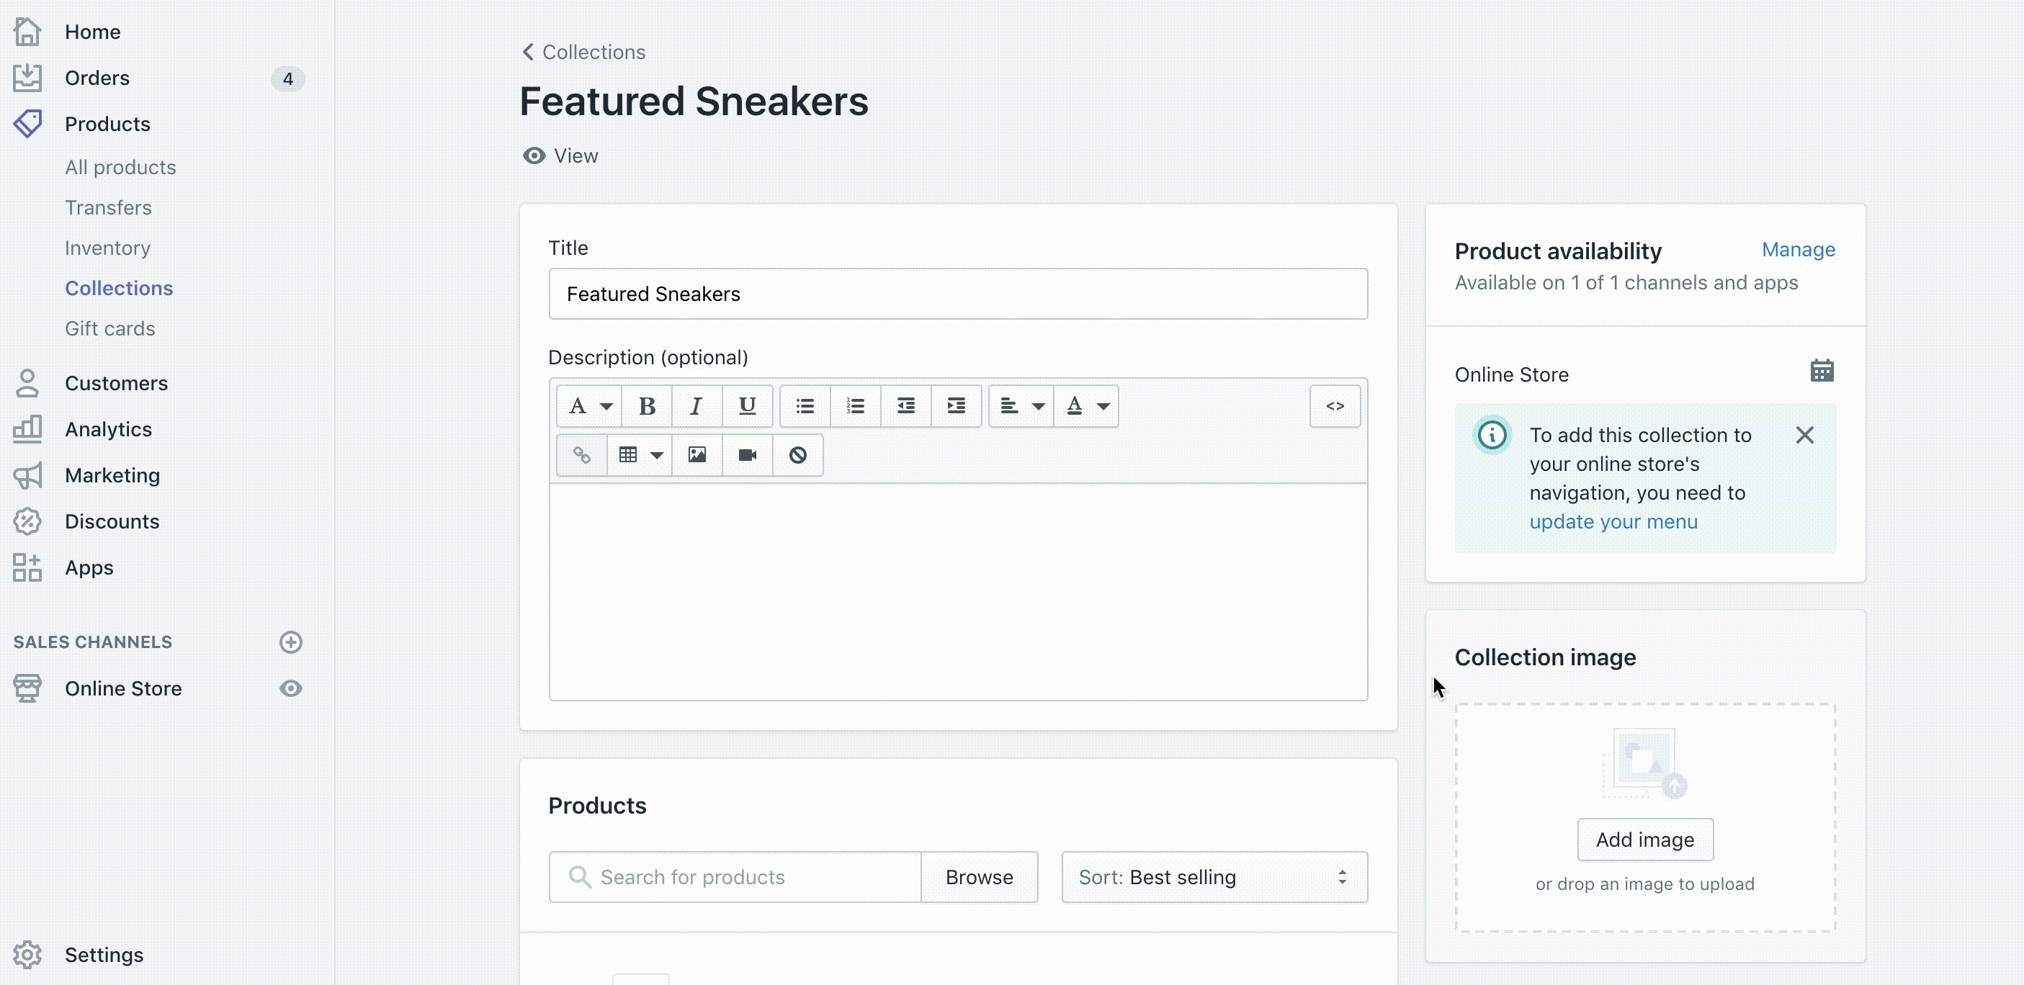Clear formatting with the circle-slash icon

pos(797,455)
